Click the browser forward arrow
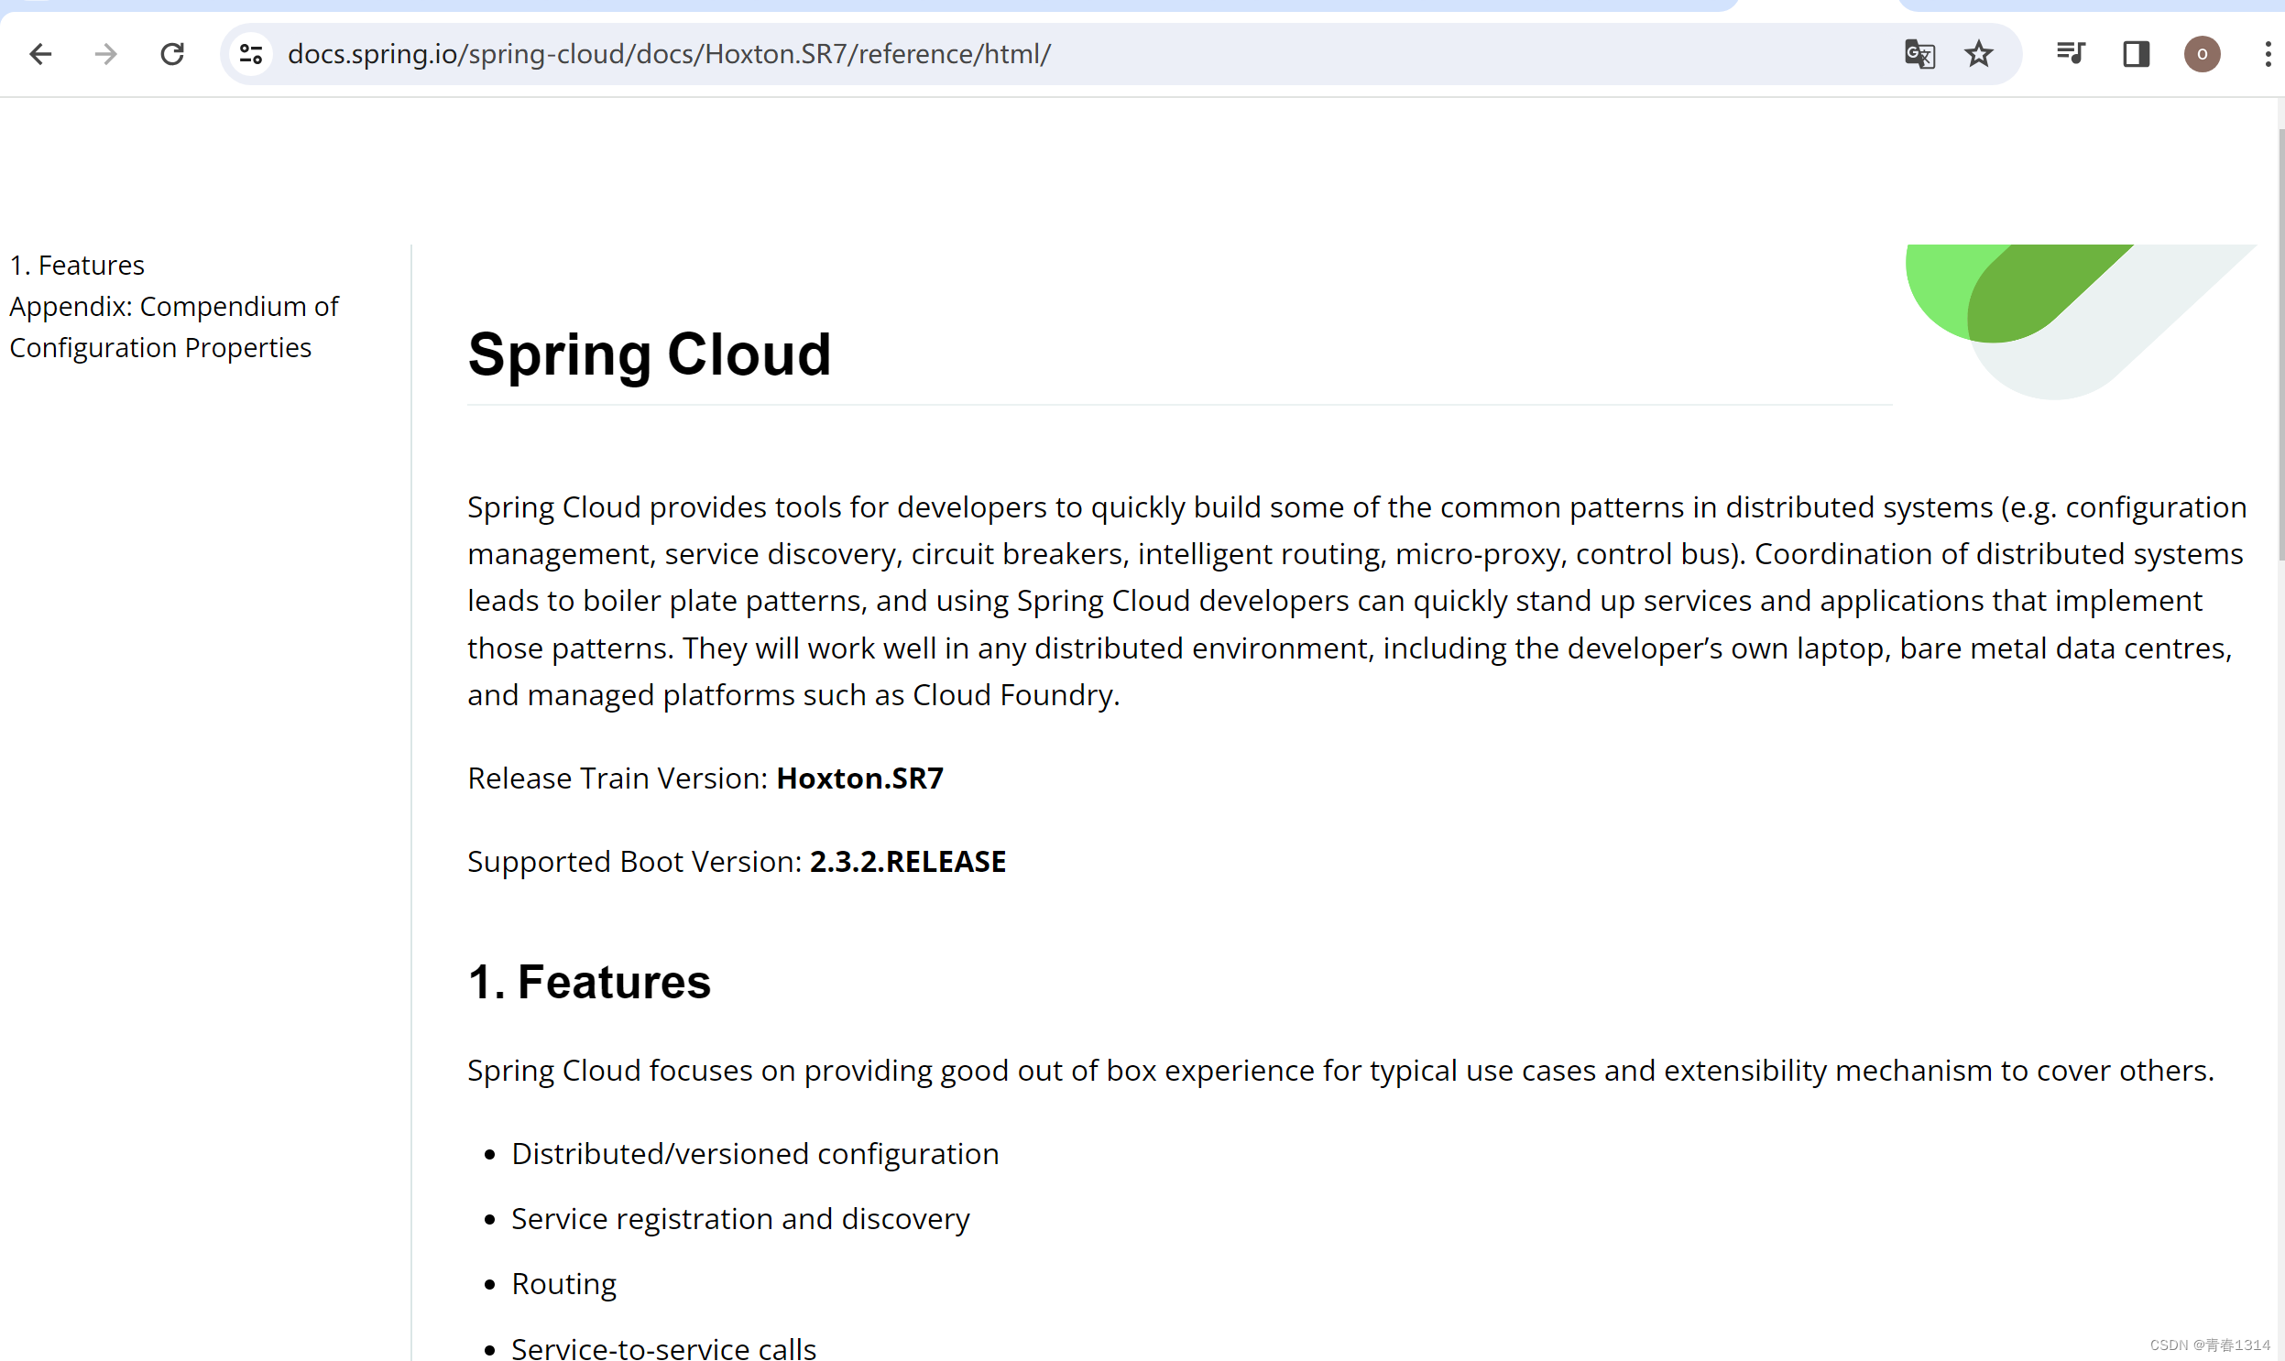 [x=106, y=54]
